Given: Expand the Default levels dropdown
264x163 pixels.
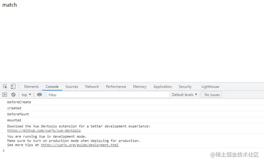Looking at the screenshot, I should 184,95.
